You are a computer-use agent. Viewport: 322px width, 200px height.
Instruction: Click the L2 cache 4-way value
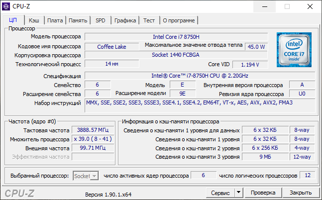click(x=302, y=148)
